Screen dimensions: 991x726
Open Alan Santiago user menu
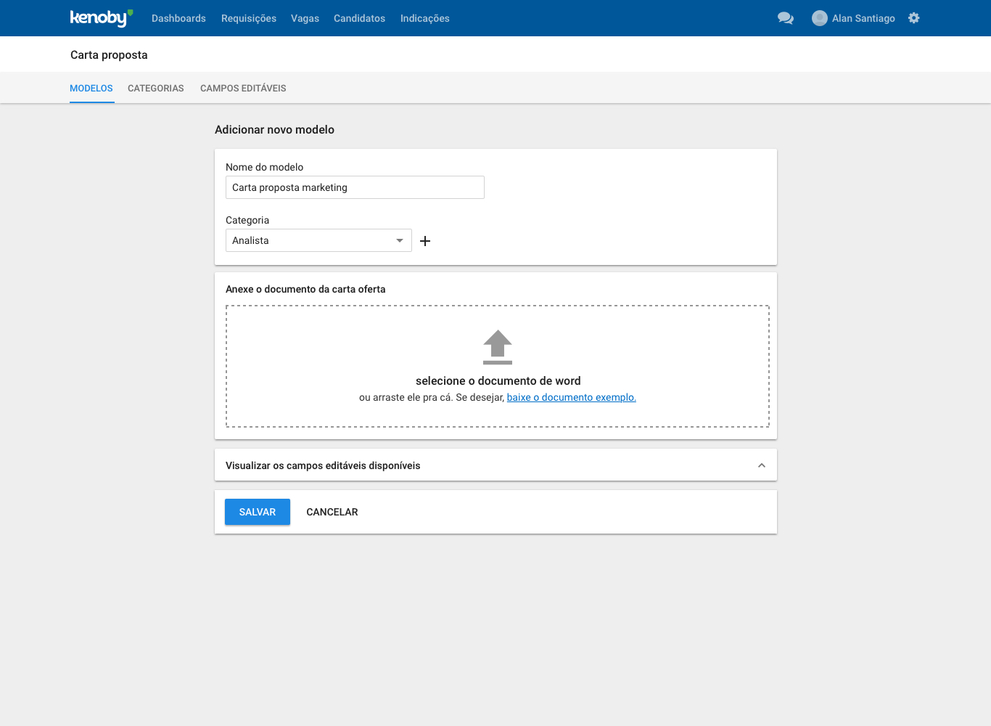click(x=863, y=18)
